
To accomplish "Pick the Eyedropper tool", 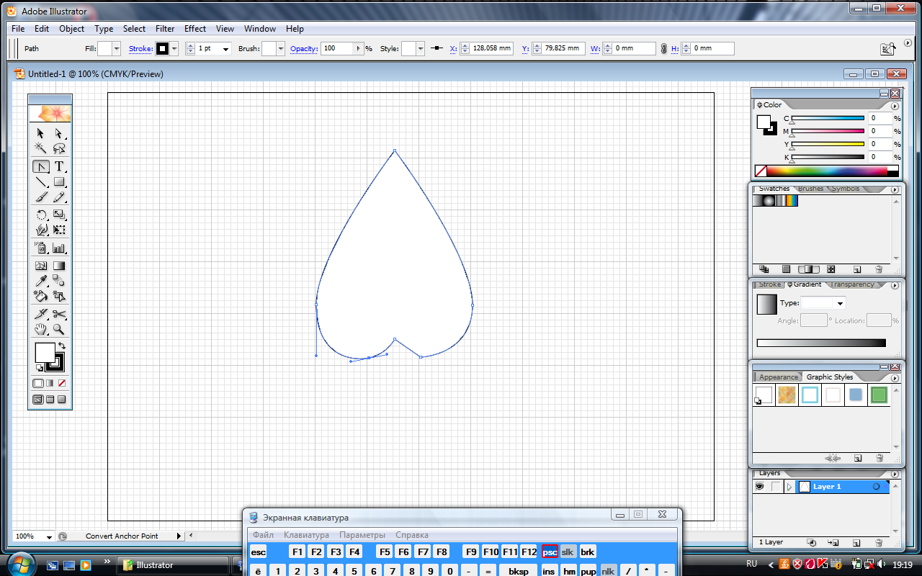I will click(41, 281).
